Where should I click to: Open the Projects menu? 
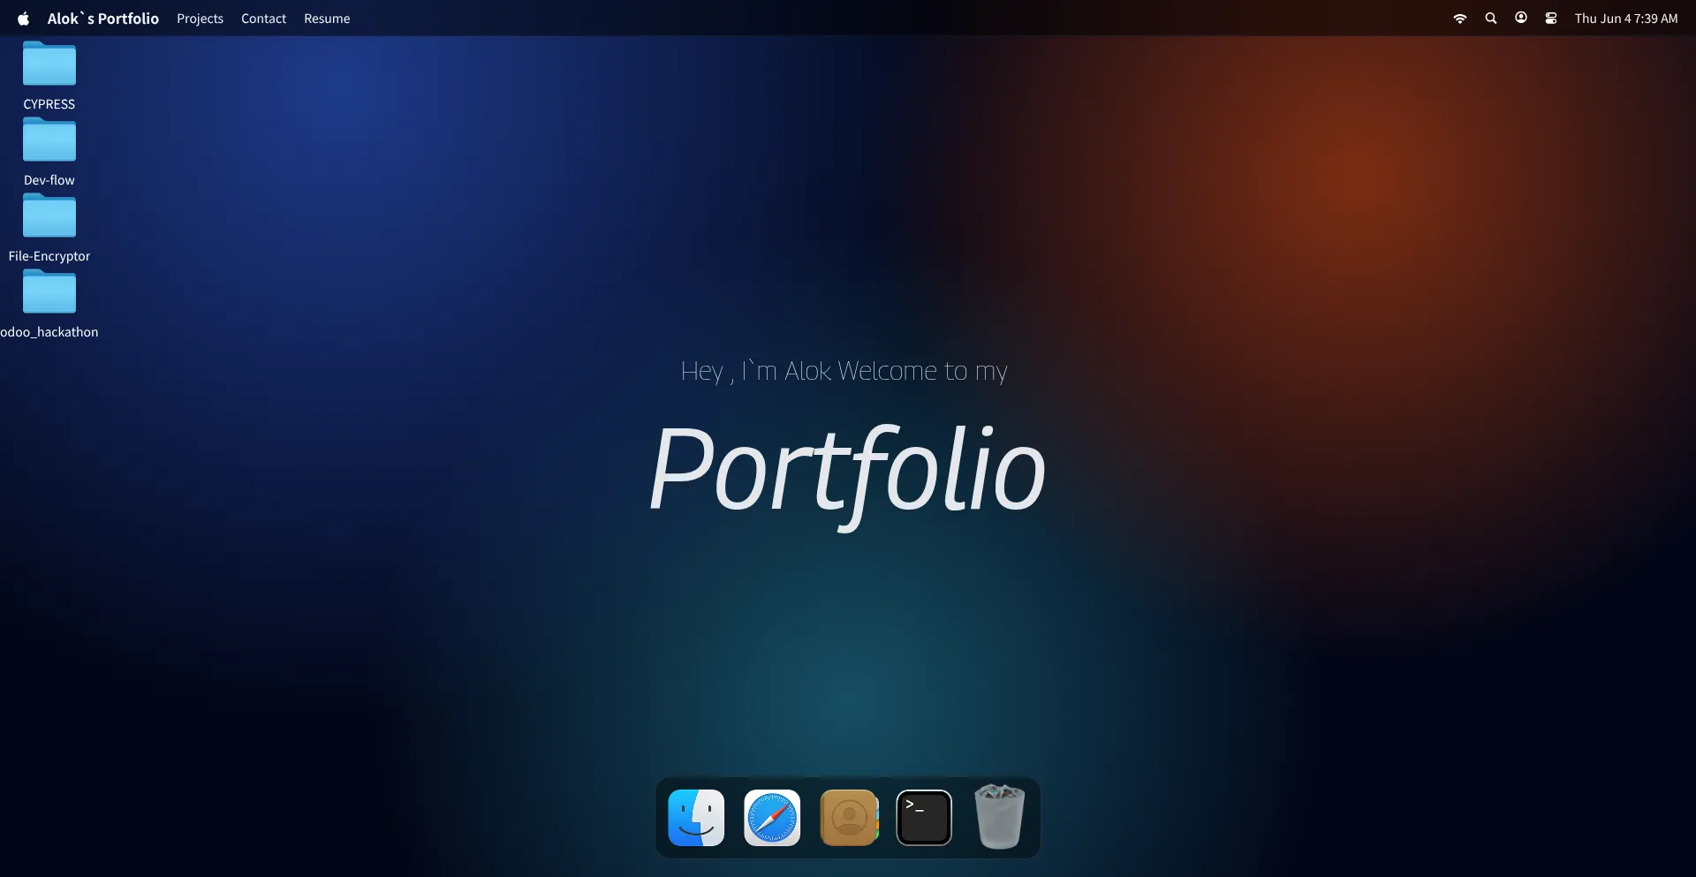[200, 19]
